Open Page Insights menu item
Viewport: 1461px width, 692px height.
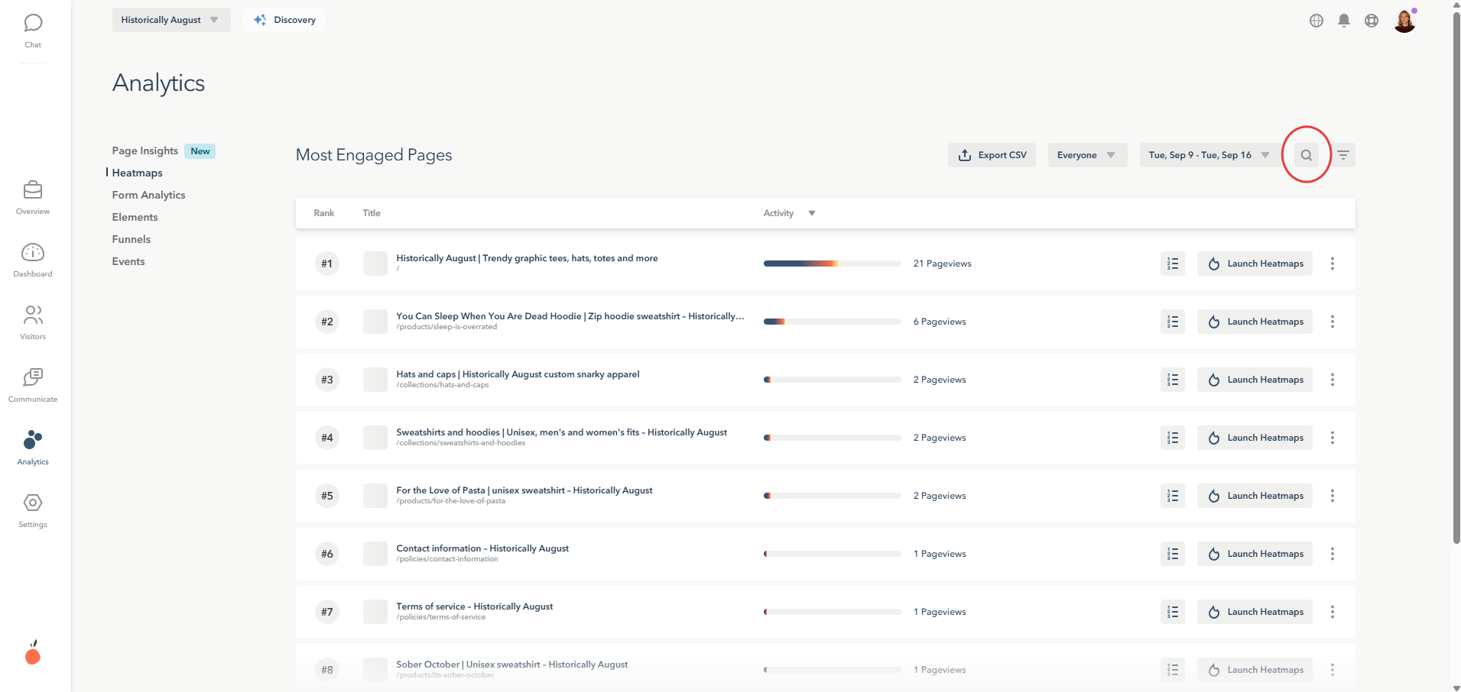click(145, 150)
